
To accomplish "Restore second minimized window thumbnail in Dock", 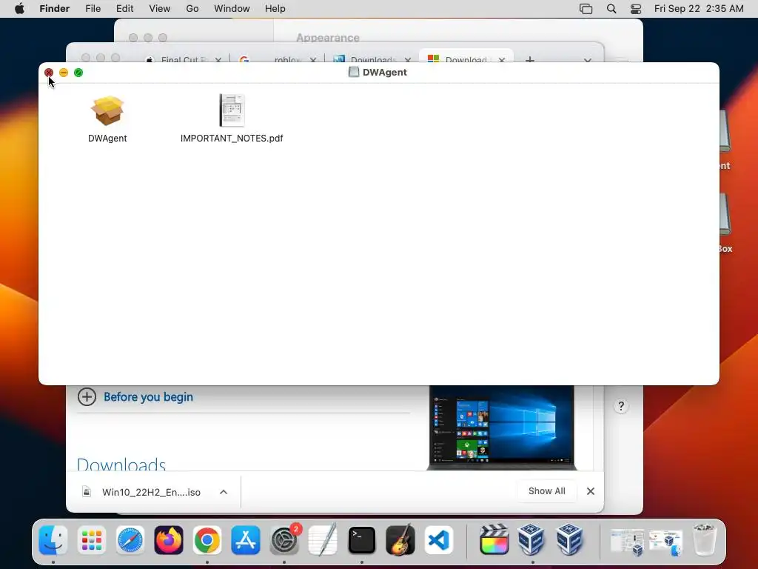I will click(665, 542).
